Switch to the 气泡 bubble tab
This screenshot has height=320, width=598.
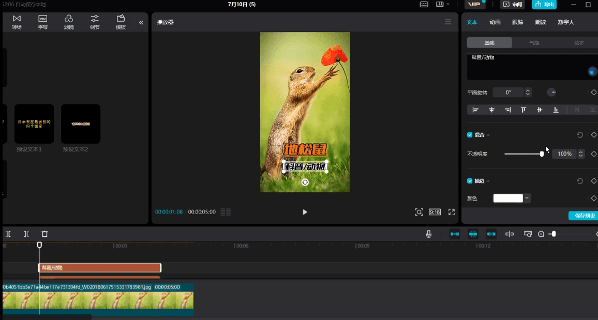[x=534, y=43]
